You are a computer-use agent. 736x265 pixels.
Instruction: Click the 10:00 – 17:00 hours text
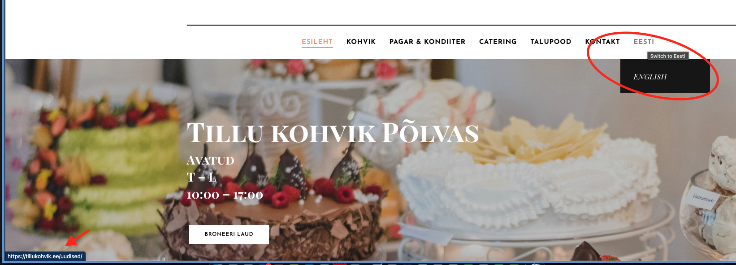[225, 195]
